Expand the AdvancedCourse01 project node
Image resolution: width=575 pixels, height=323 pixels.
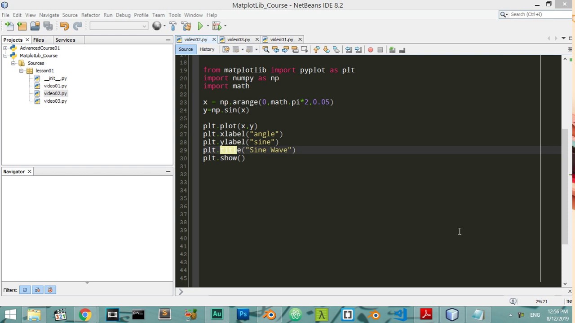5,48
